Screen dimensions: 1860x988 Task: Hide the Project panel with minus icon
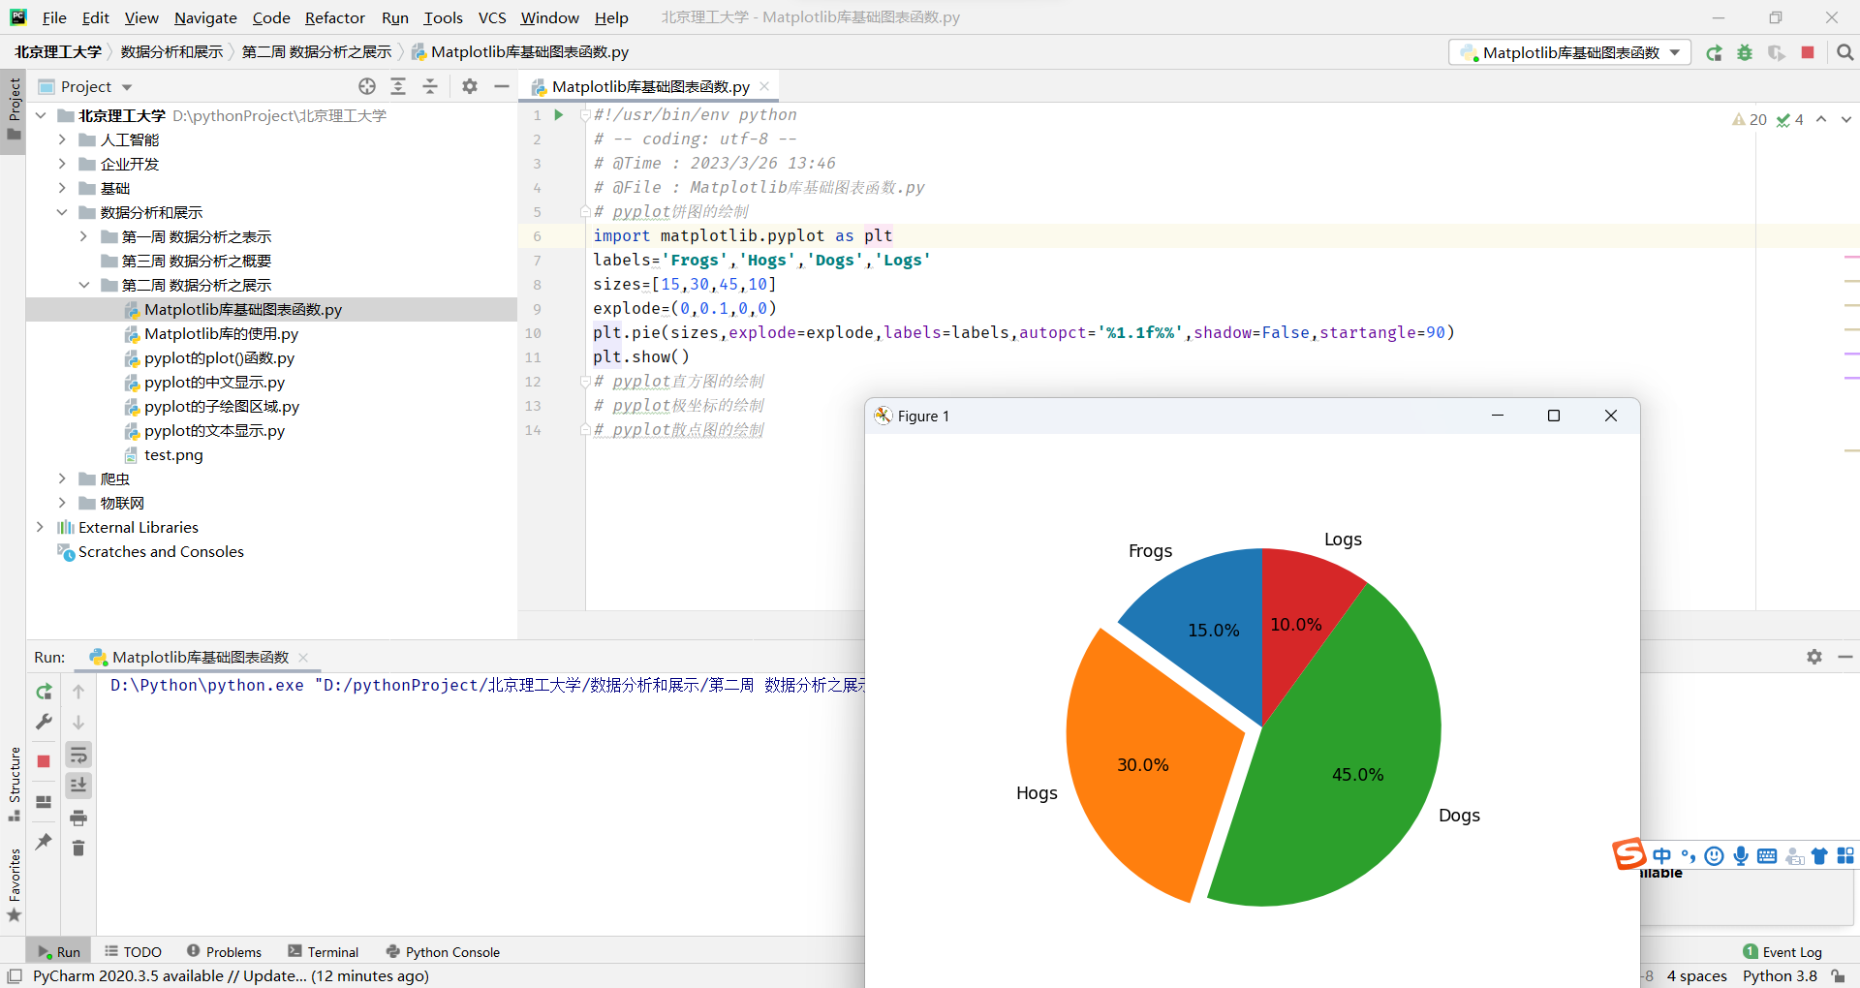point(502,86)
